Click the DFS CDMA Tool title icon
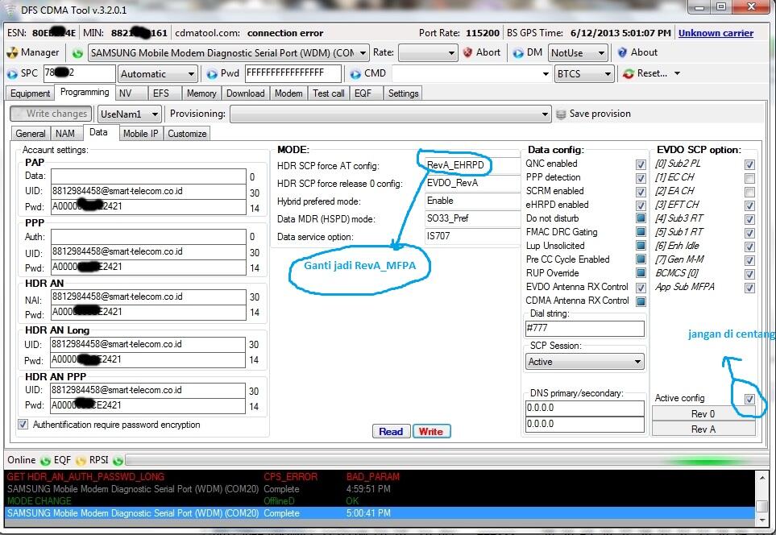776x535 pixels. point(10,10)
